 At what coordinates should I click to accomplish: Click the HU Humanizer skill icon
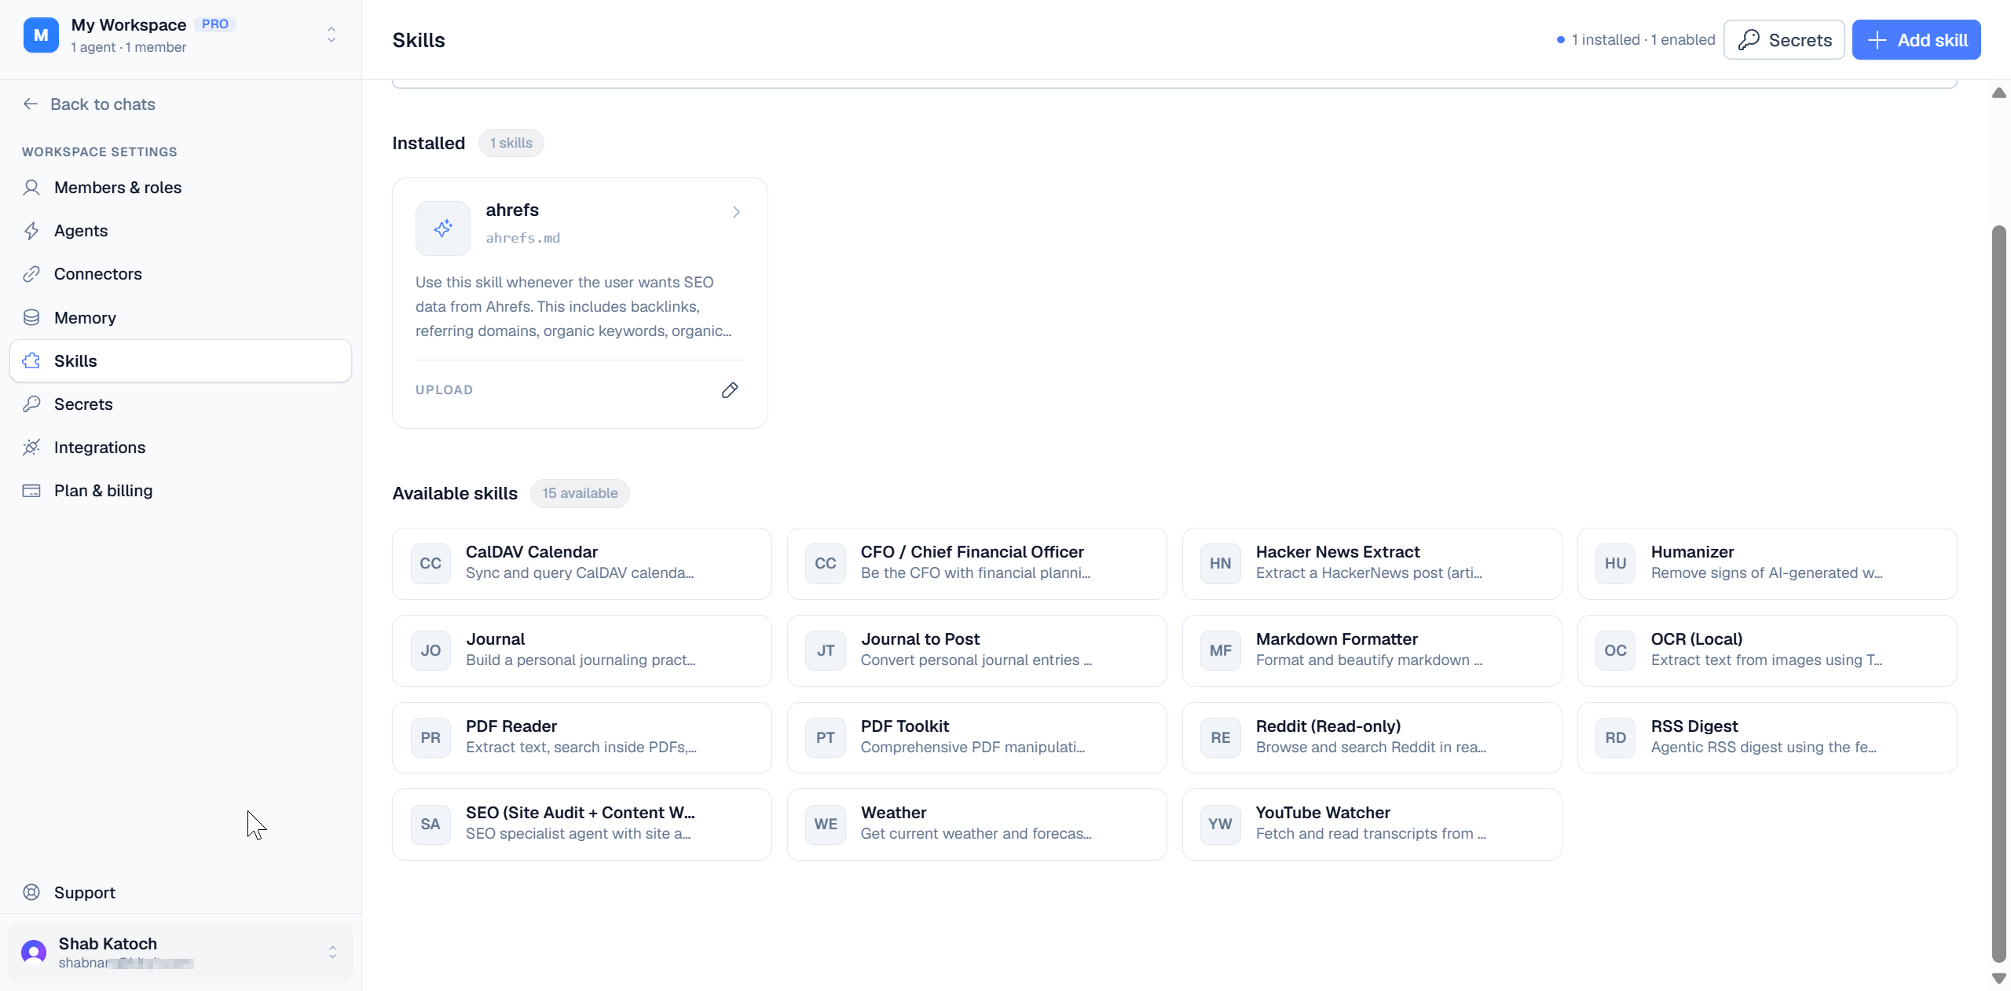click(x=1616, y=564)
